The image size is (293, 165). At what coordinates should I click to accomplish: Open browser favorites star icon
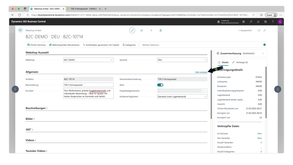pos(261,15)
